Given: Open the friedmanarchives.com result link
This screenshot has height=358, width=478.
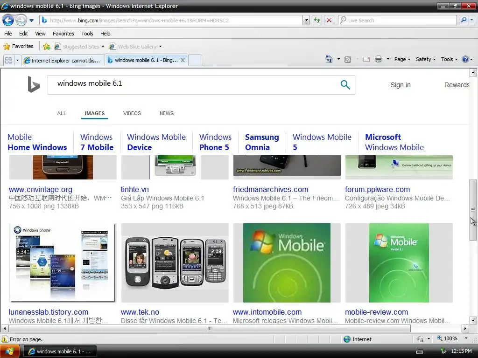Looking at the screenshot, I should click(270, 189).
